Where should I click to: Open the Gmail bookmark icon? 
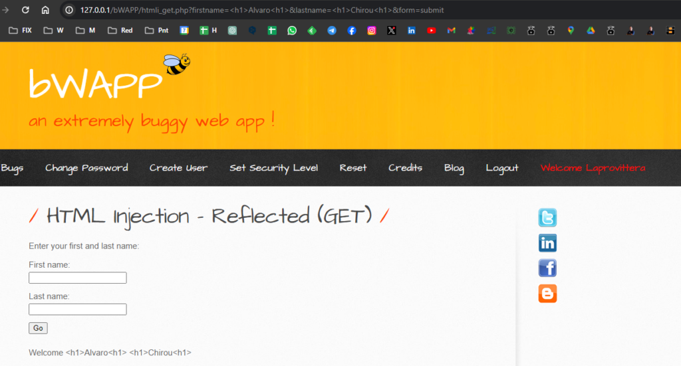click(452, 31)
